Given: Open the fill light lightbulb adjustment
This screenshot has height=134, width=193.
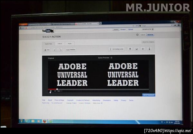Looking at the screenshot, I should coord(130,49).
